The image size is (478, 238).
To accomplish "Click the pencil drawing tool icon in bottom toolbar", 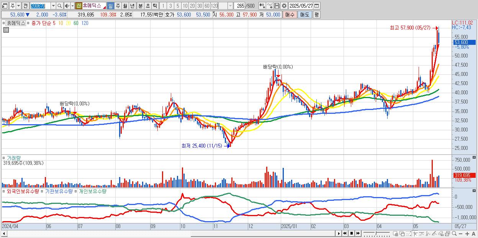I will pyautogui.click(x=434, y=233).
